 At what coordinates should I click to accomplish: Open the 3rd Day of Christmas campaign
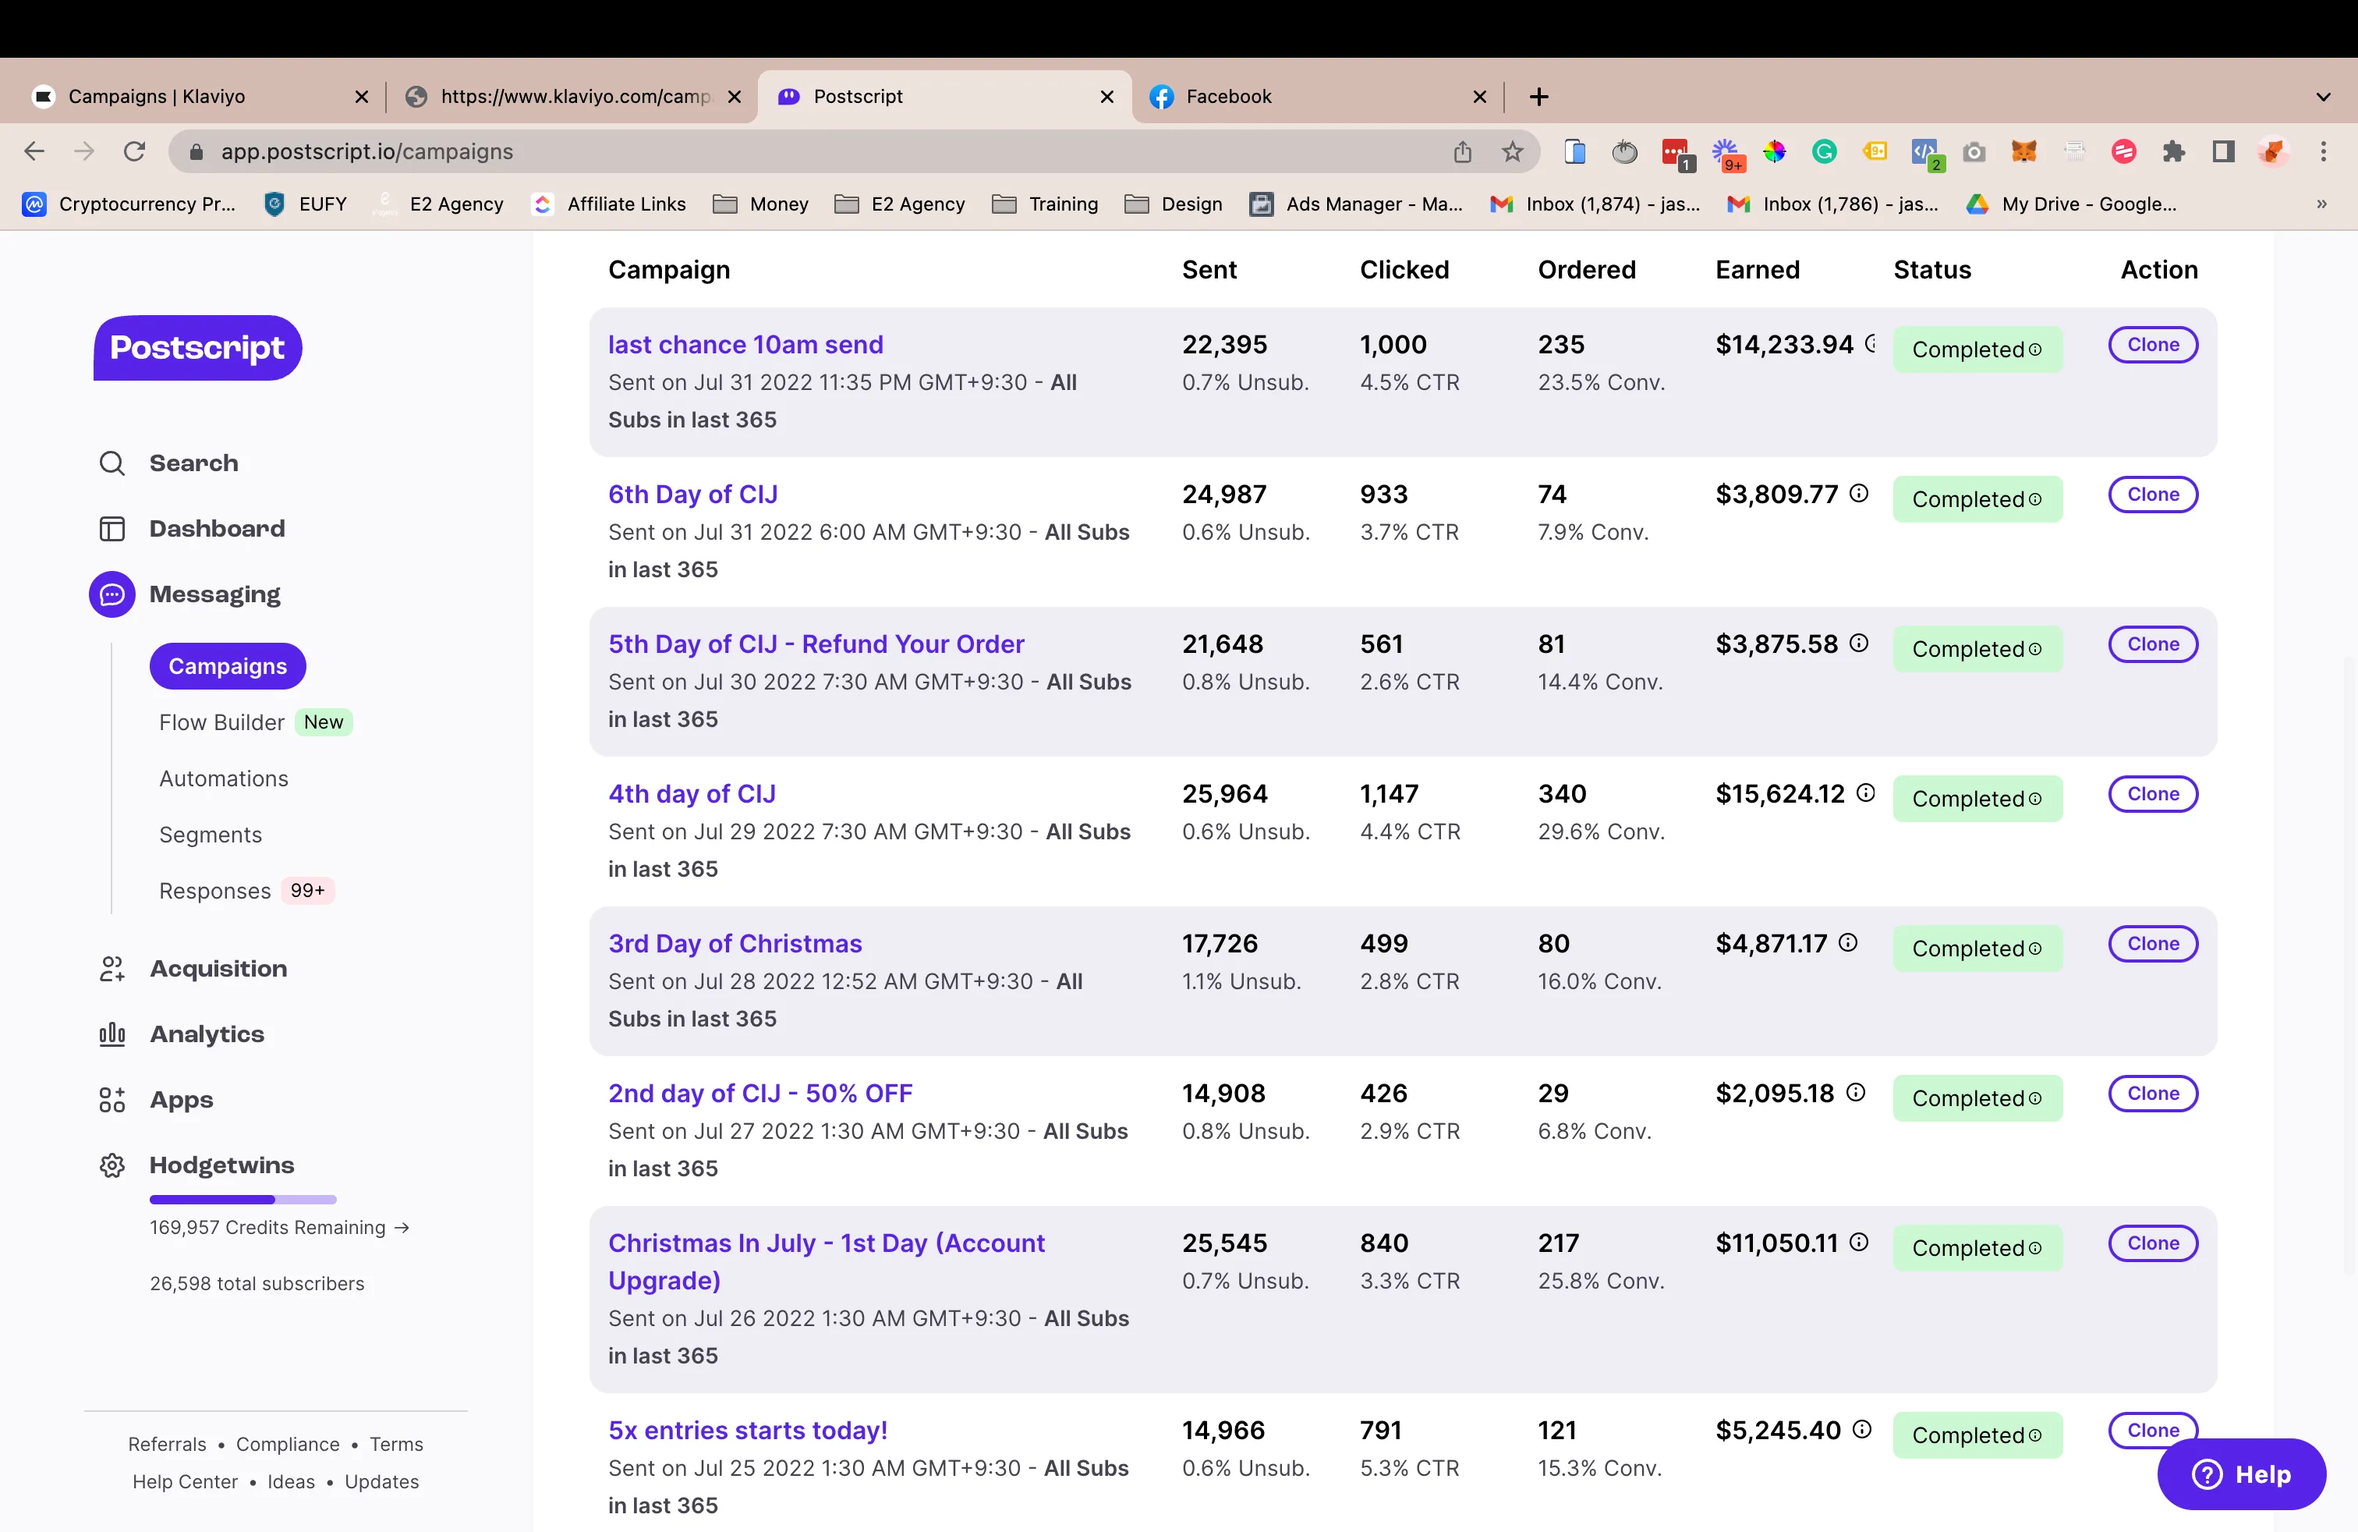click(x=735, y=943)
